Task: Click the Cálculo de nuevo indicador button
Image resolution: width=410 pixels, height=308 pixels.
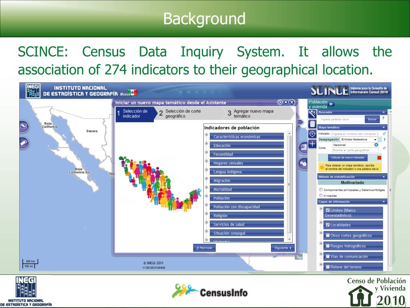Action: [x=348, y=158]
